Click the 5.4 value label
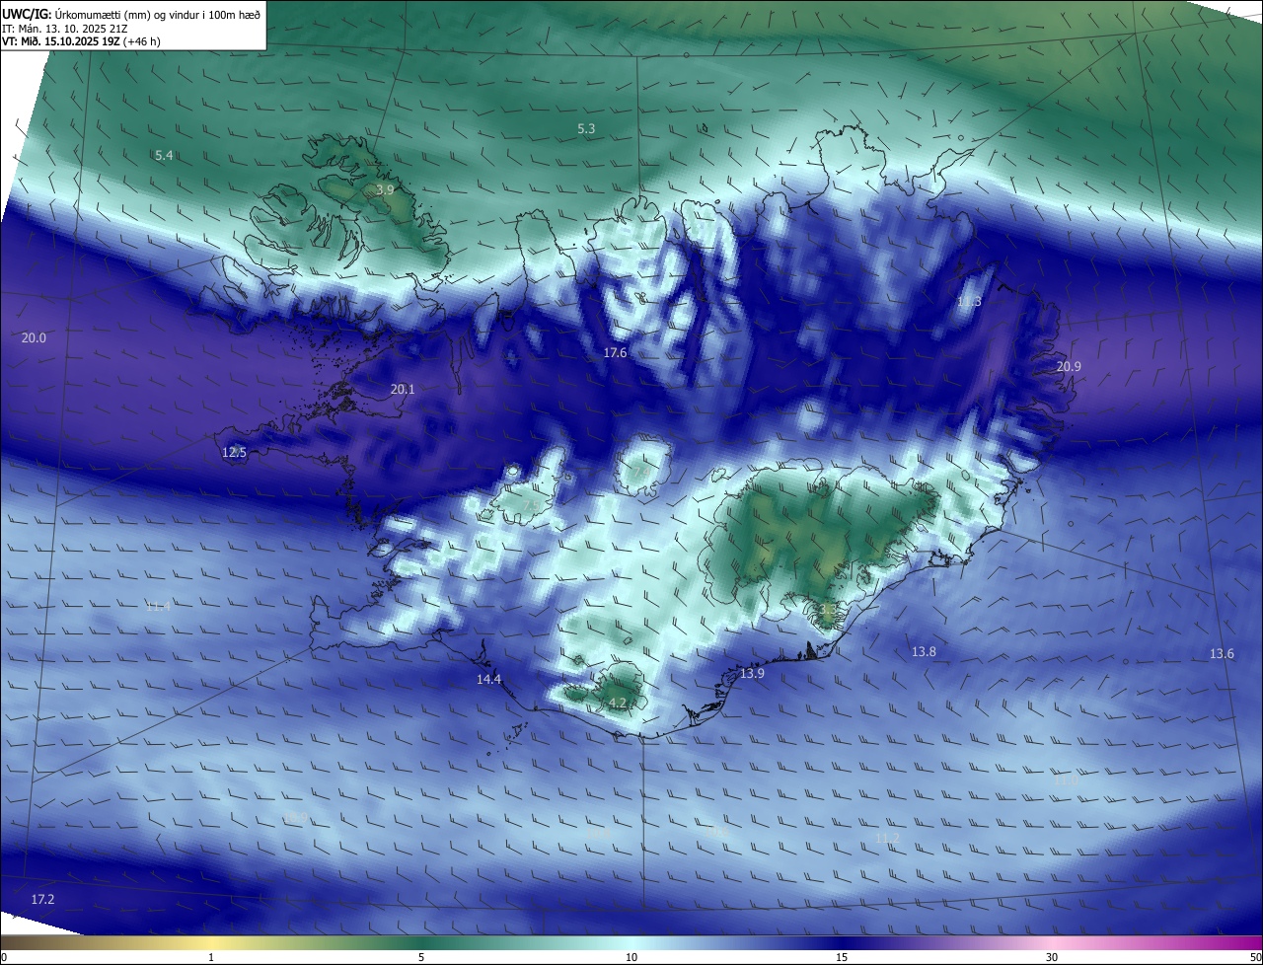 tap(164, 156)
